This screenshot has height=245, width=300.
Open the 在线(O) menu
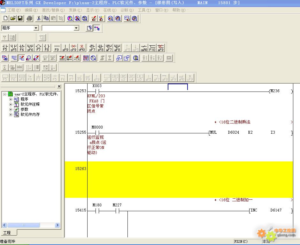[x=110, y=10]
